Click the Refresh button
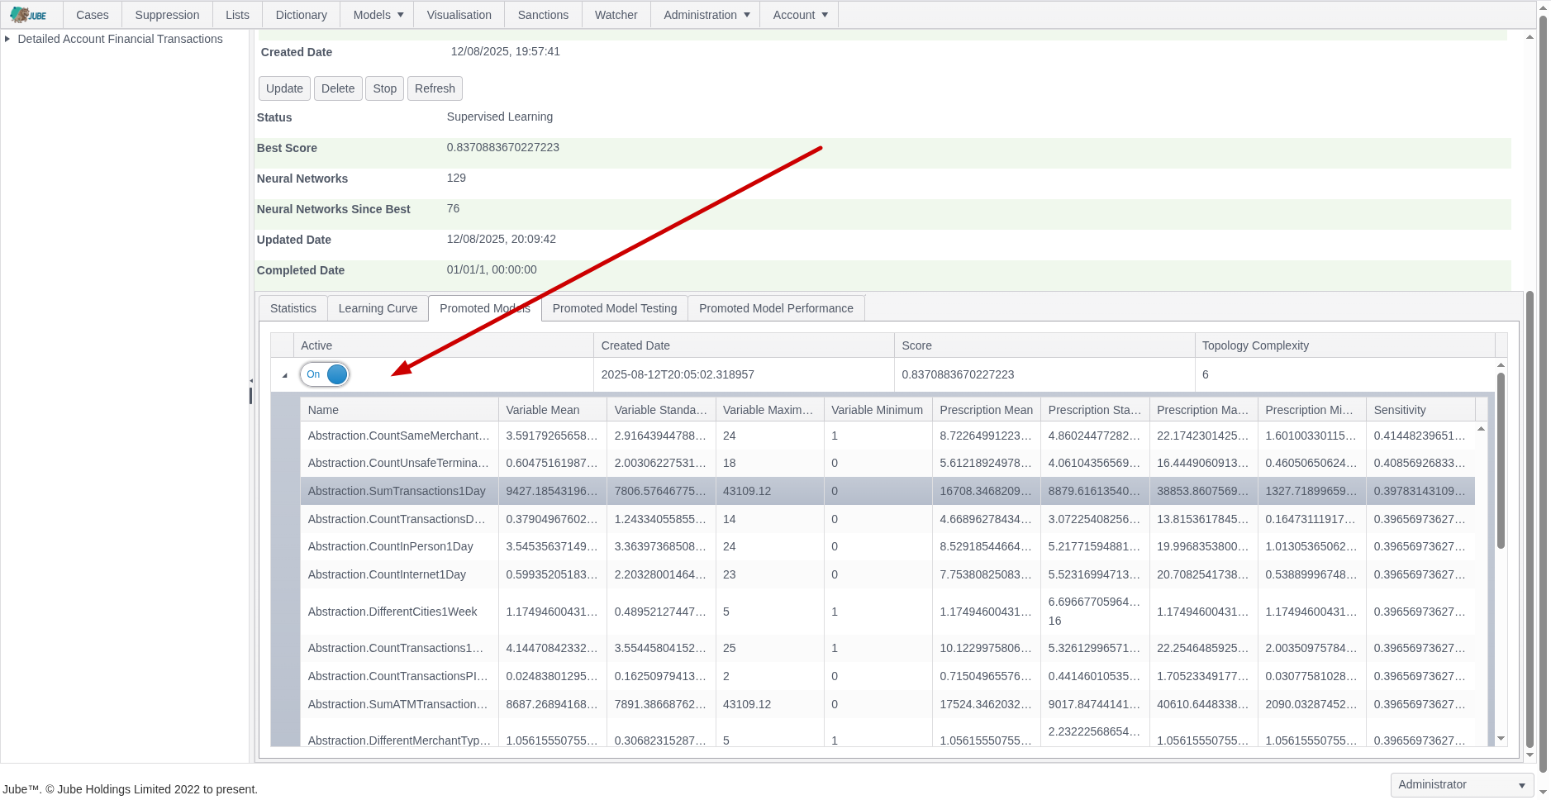 coord(435,88)
